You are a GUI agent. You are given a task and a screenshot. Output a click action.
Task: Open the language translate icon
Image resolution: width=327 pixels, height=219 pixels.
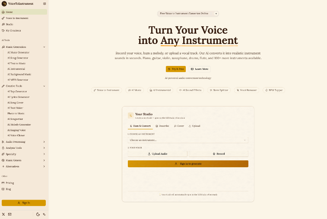(44, 214)
